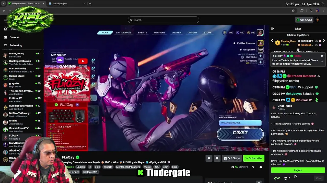This screenshot has height=183, width=327.
Task: Hide the pinned message with eye-slash icon
Action: coord(322,56)
